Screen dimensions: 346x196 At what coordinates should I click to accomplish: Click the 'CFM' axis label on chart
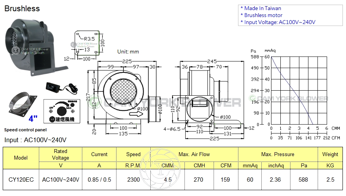[336, 138]
